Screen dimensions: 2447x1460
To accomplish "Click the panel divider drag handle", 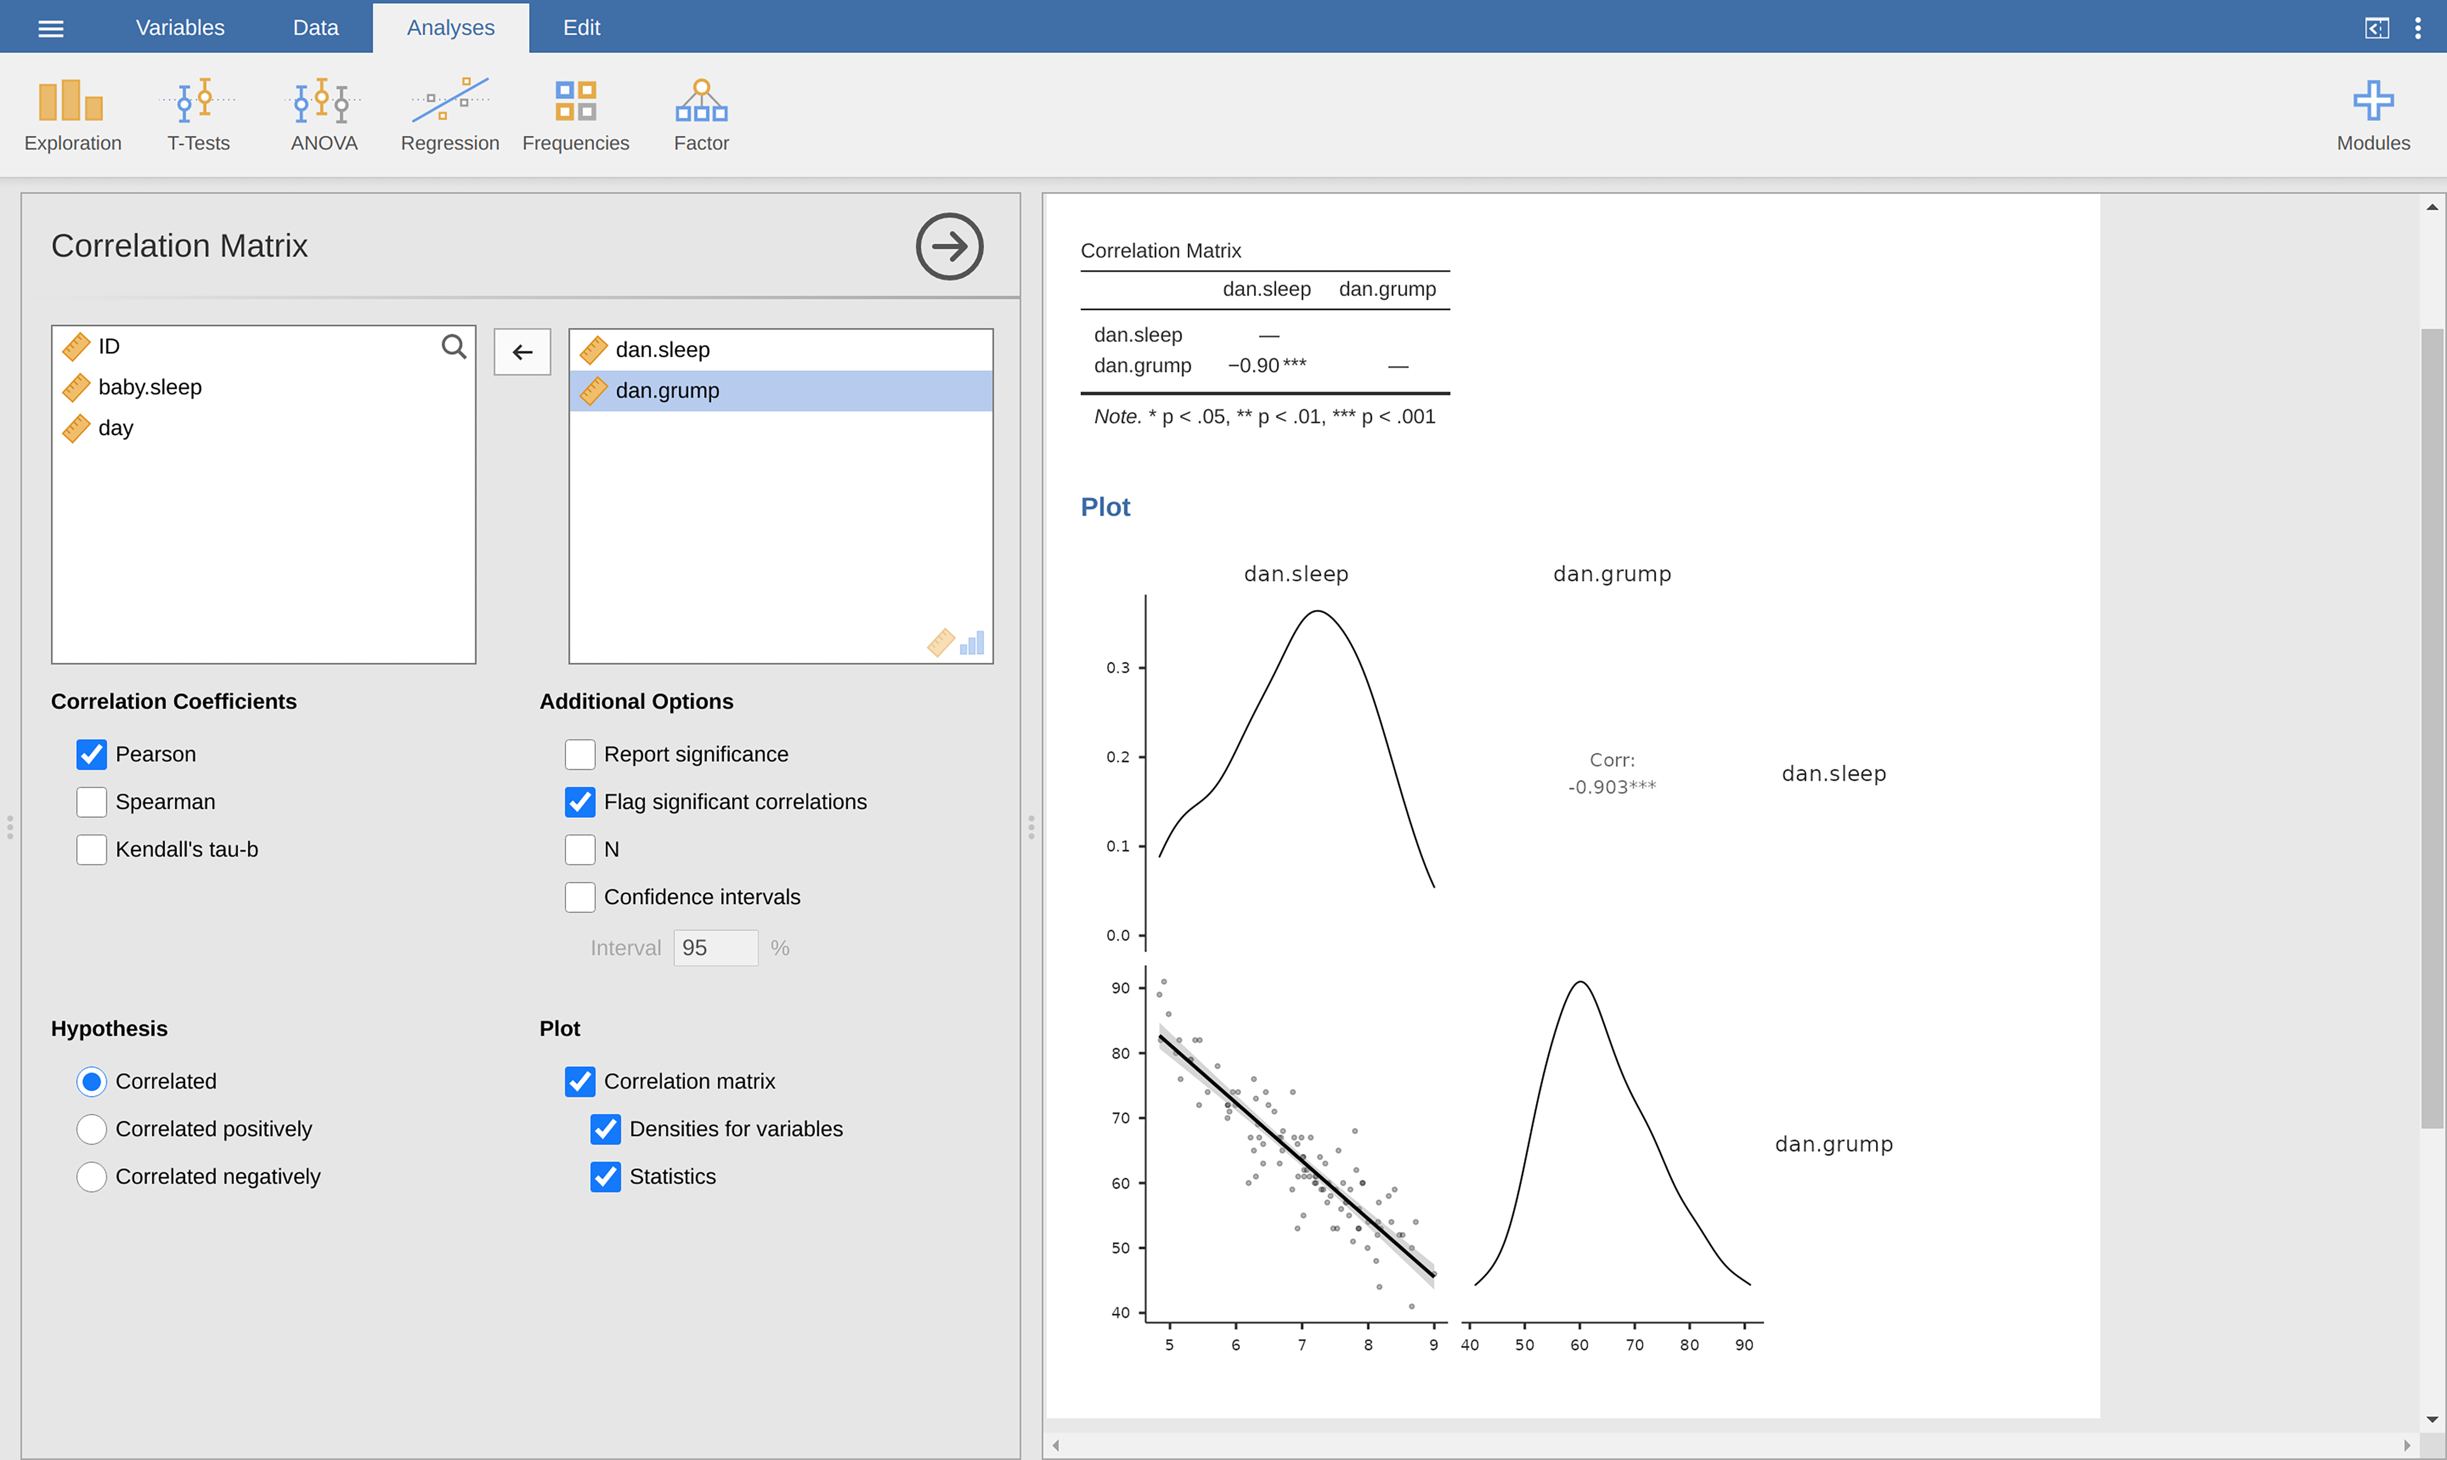I will coord(1031,827).
